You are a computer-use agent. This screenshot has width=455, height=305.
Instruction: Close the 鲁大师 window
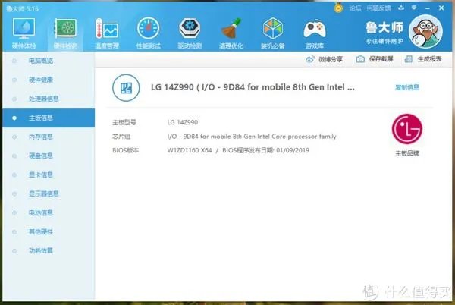point(441,8)
